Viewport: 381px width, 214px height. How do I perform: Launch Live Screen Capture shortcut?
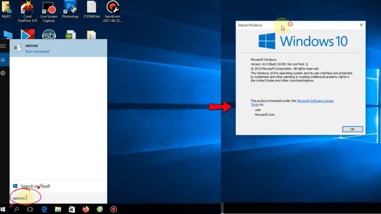point(49,12)
